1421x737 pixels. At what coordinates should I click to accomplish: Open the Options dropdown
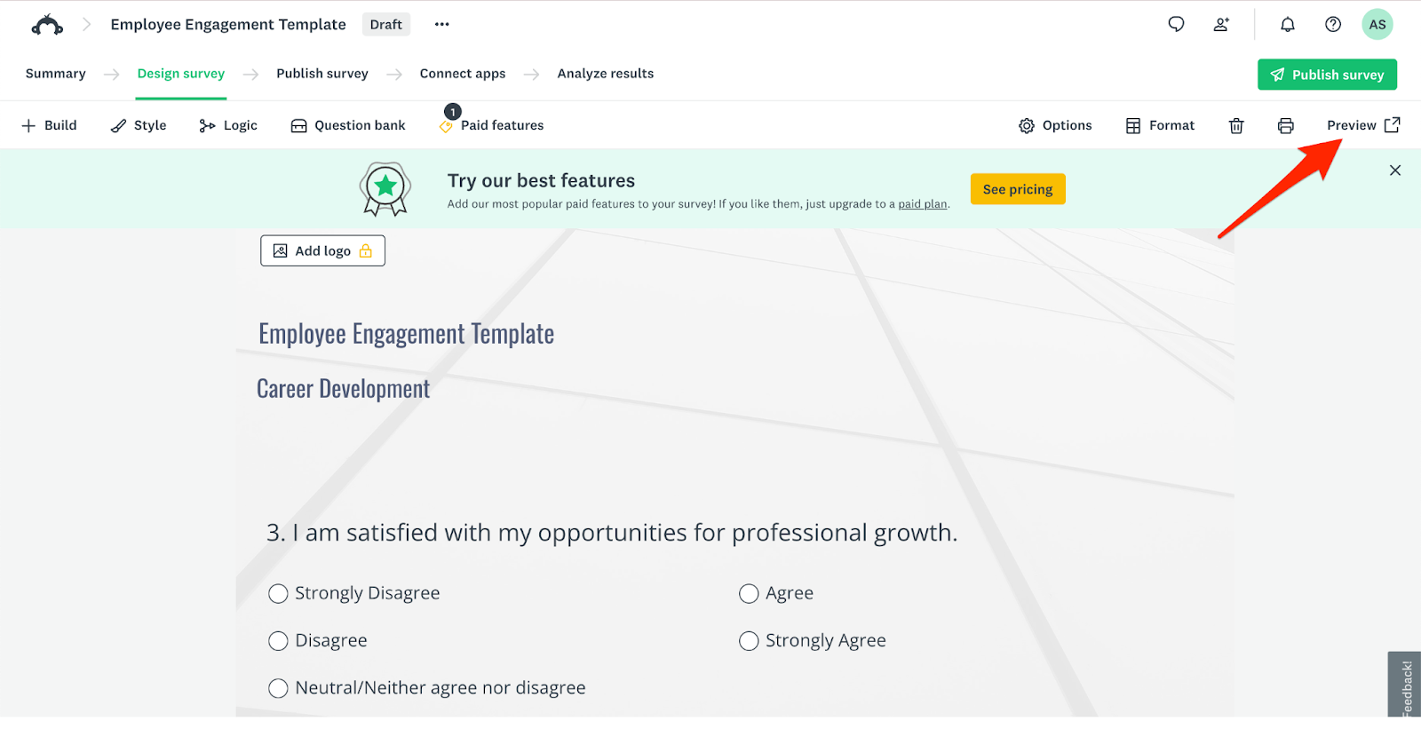1055,124
